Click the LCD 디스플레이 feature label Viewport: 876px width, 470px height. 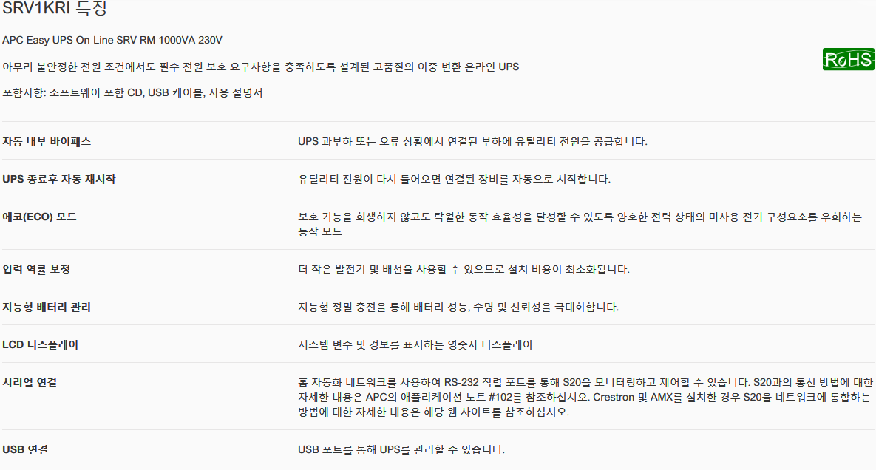pyautogui.click(x=40, y=345)
